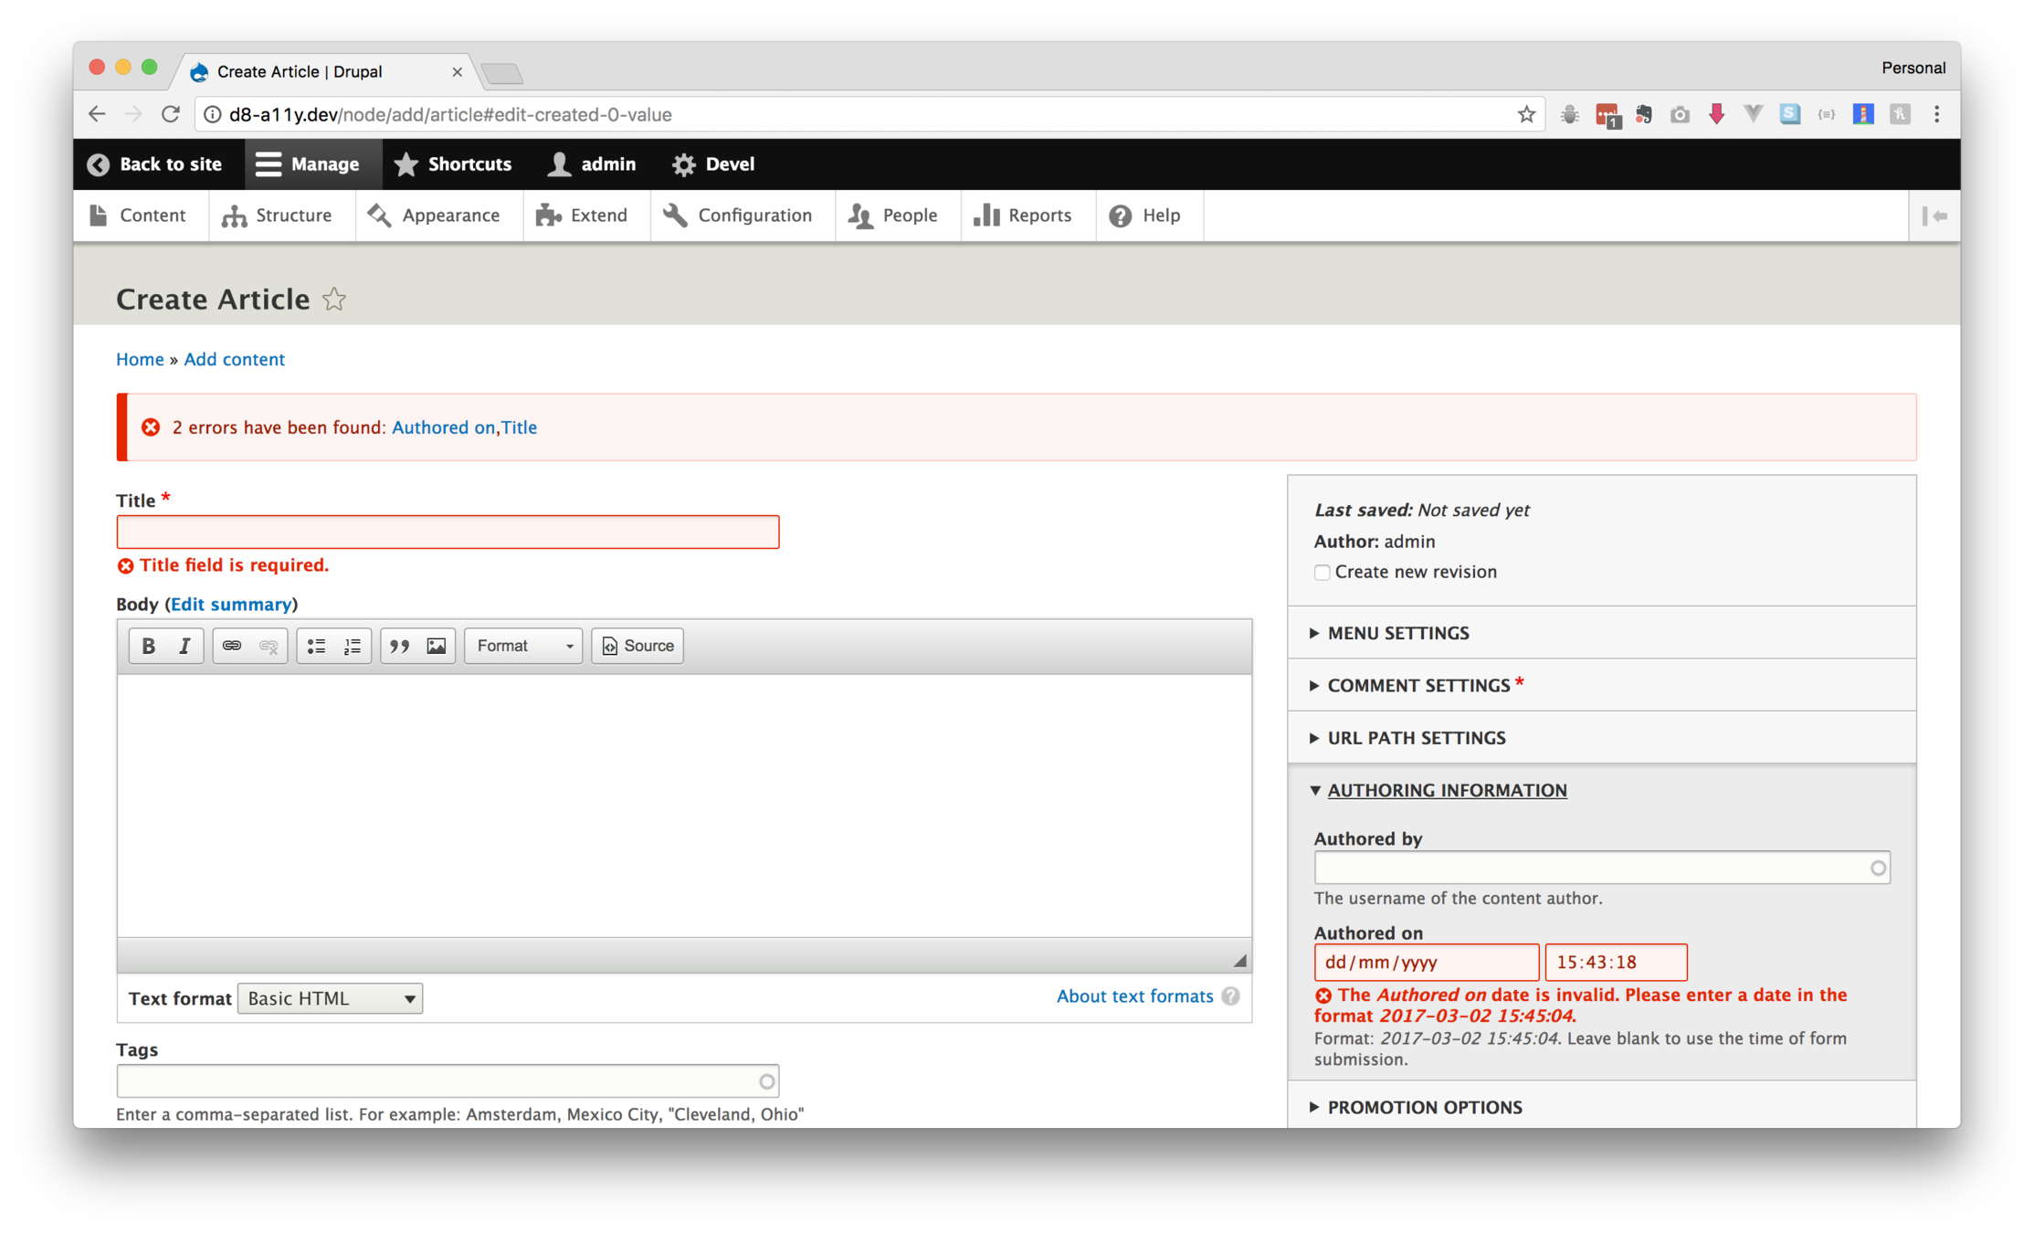Click the block quote icon

click(399, 646)
